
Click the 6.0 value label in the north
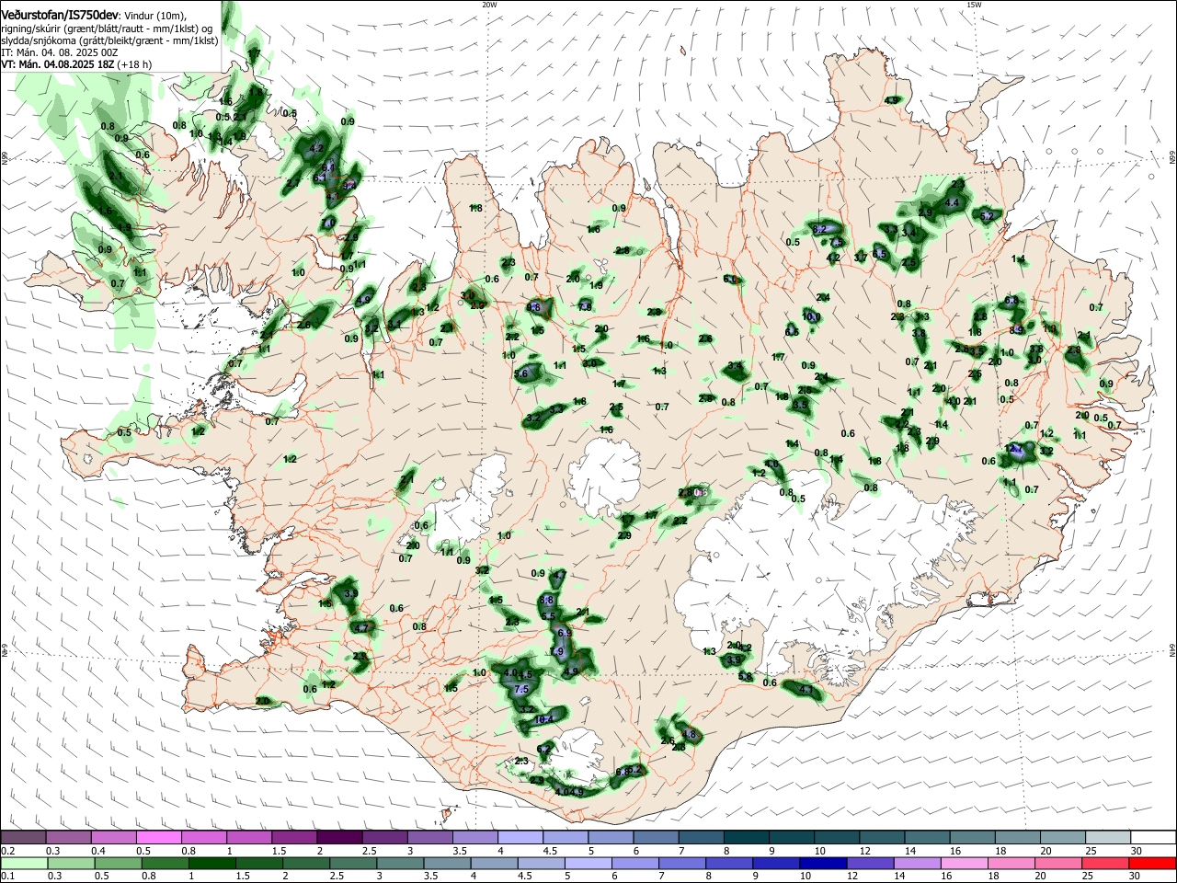point(731,279)
